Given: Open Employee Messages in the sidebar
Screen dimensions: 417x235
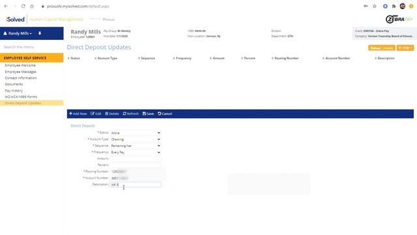Looking at the screenshot, I should coord(21,72).
